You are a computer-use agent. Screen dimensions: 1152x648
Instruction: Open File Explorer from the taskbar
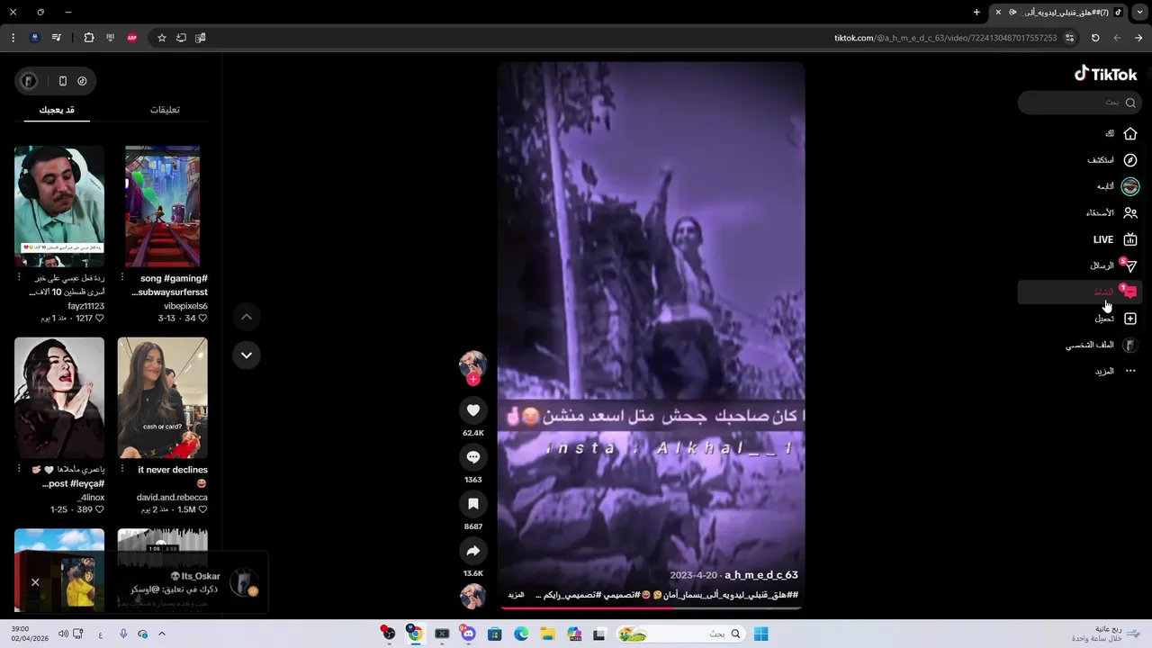(547, 634)
